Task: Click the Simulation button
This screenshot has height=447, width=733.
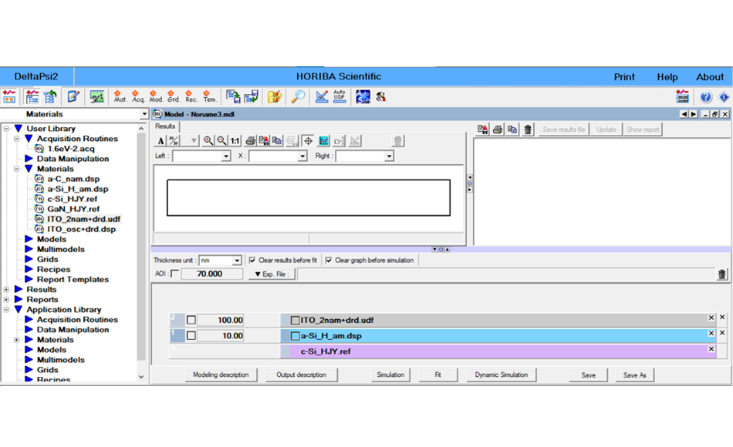Action: [390, 375]
